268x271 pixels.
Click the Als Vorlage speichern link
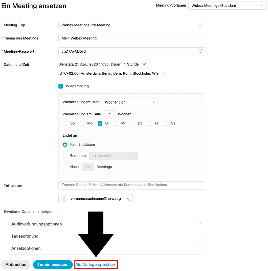96,265
